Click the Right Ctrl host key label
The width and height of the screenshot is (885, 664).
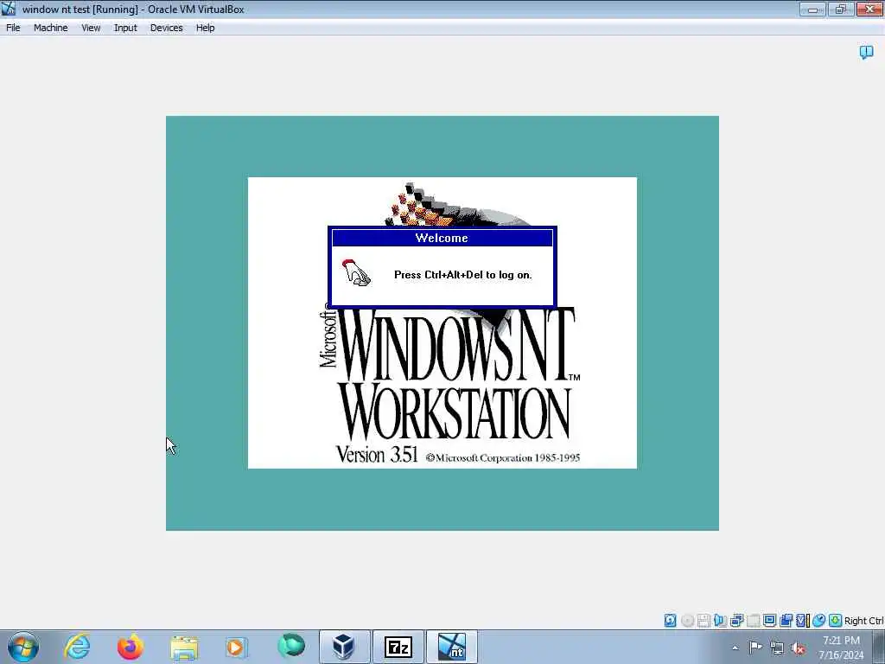point(863,621)
